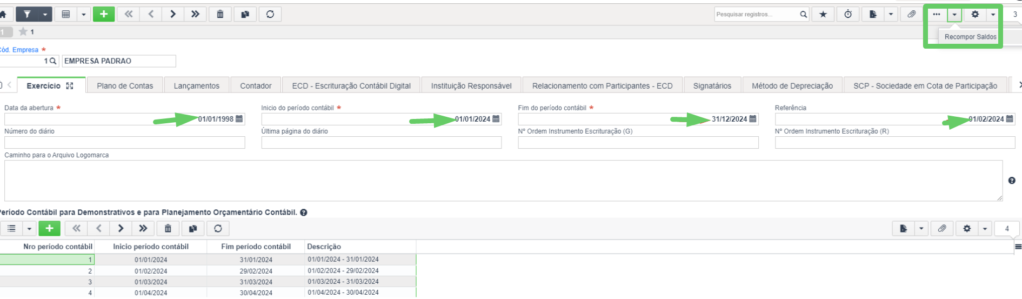The height and width of the screenshot is (299, 1022).
Task: Delete the current record from main toolbar
Action: tap(220, 15)
